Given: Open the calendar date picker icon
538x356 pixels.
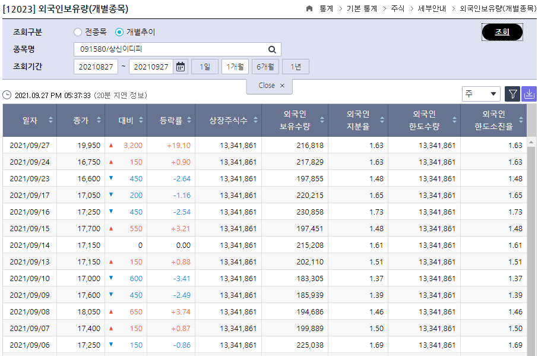Looking at the screenshot, I should [181, 67].
